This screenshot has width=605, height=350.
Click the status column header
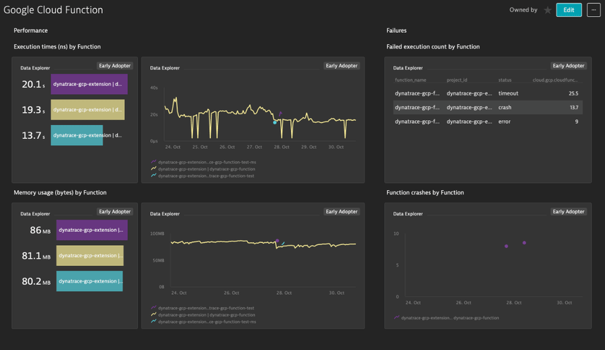pos(505,80)
